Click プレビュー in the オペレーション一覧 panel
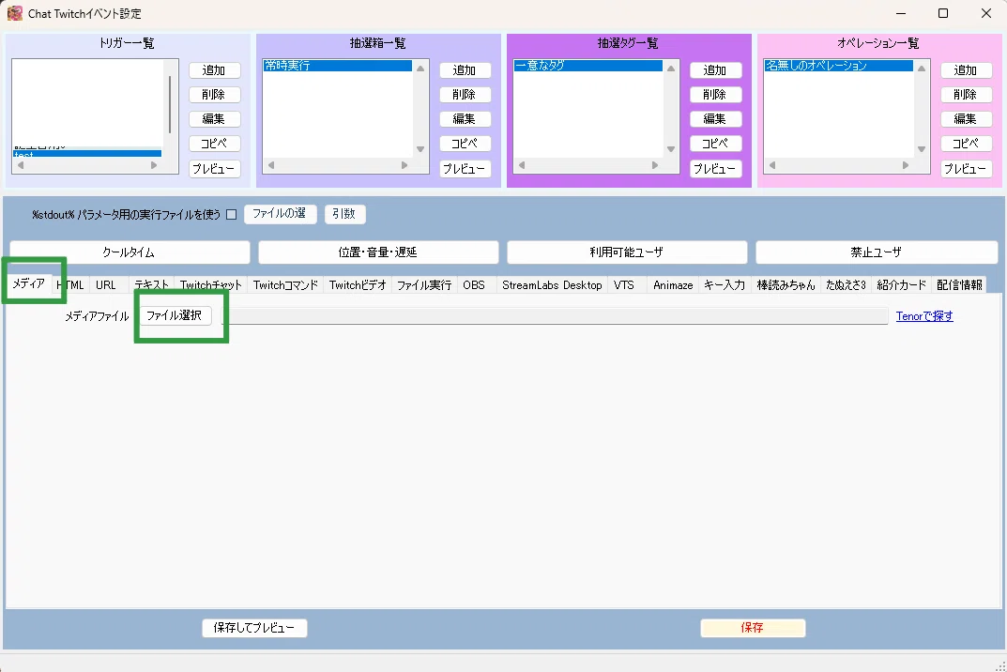 point(966,168)
